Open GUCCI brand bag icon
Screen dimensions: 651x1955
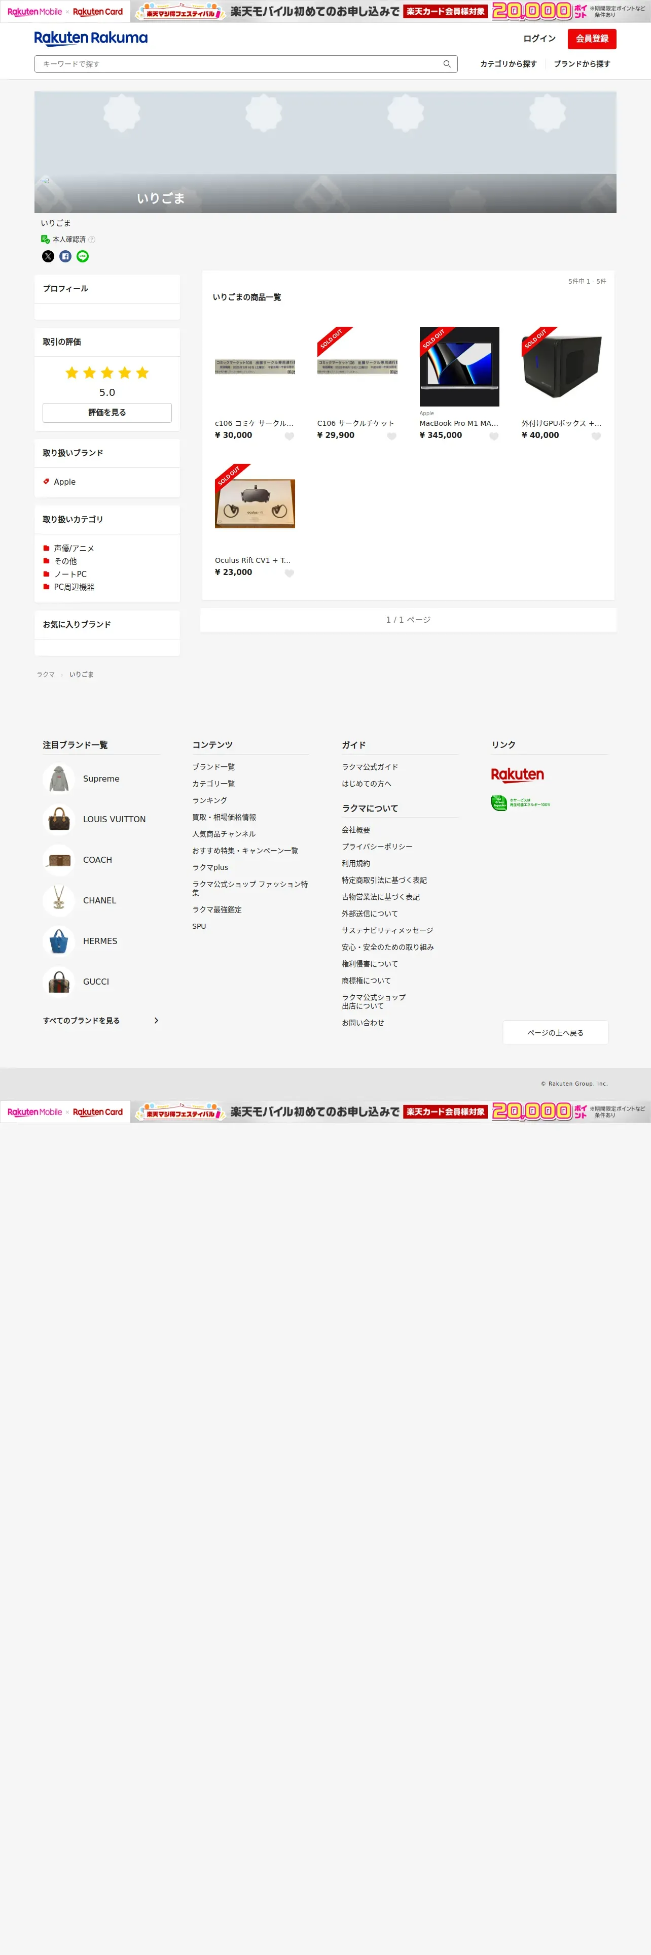58,982
